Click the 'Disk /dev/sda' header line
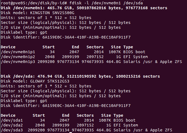This screenshot has width=187, height=133. [x=80, y=76]
